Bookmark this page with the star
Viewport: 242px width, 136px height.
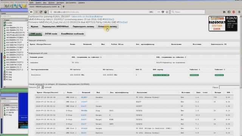click(167, 12)
